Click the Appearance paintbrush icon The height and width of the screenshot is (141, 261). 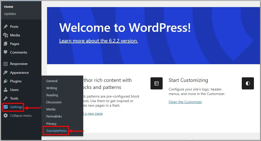point(6,73)
